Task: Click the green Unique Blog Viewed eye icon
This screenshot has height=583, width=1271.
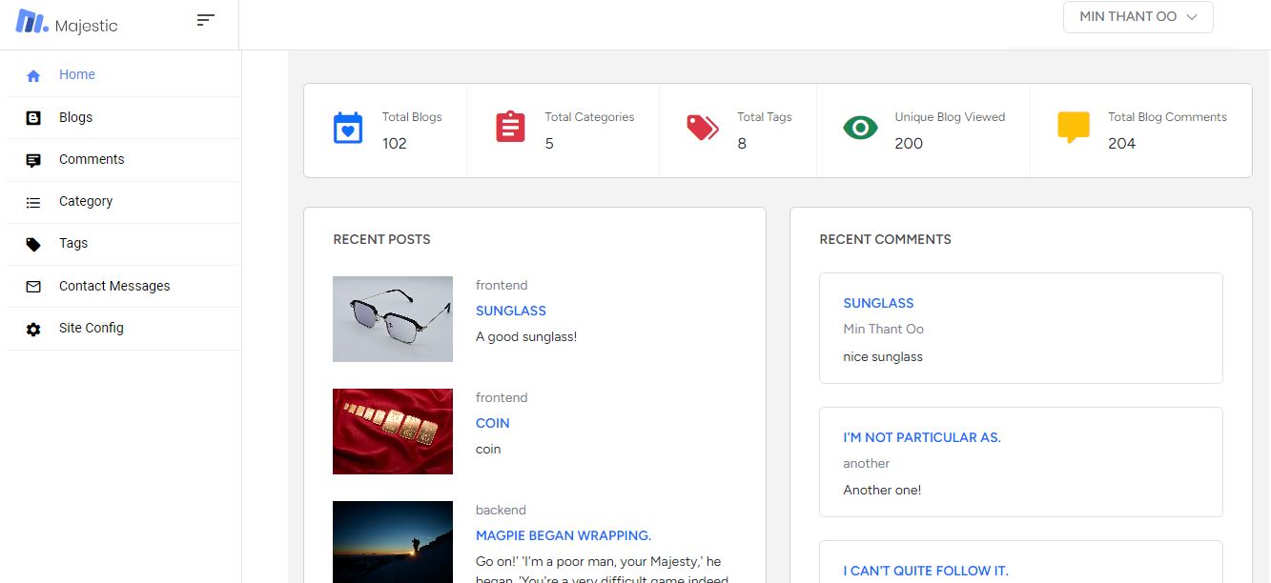Action: pos(860,127)
